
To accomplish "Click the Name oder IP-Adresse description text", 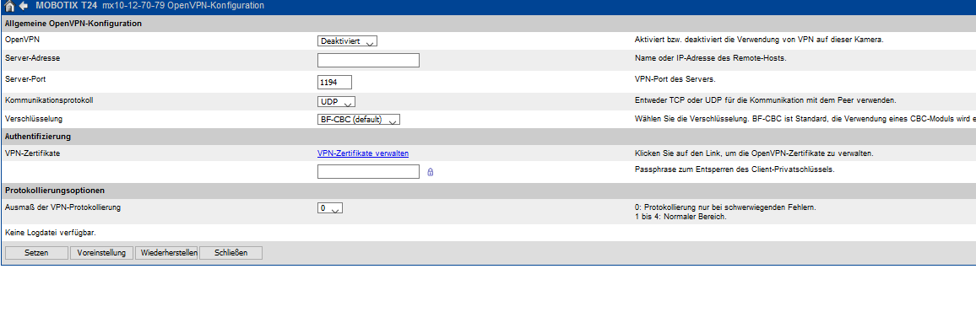I will 710,58.
